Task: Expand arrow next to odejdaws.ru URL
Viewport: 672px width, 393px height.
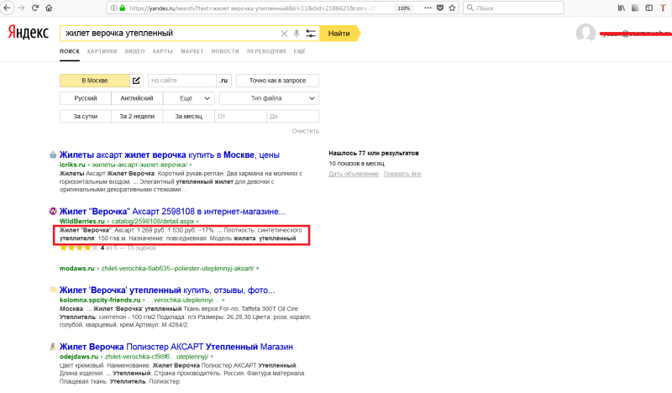Action: (212, 357)
